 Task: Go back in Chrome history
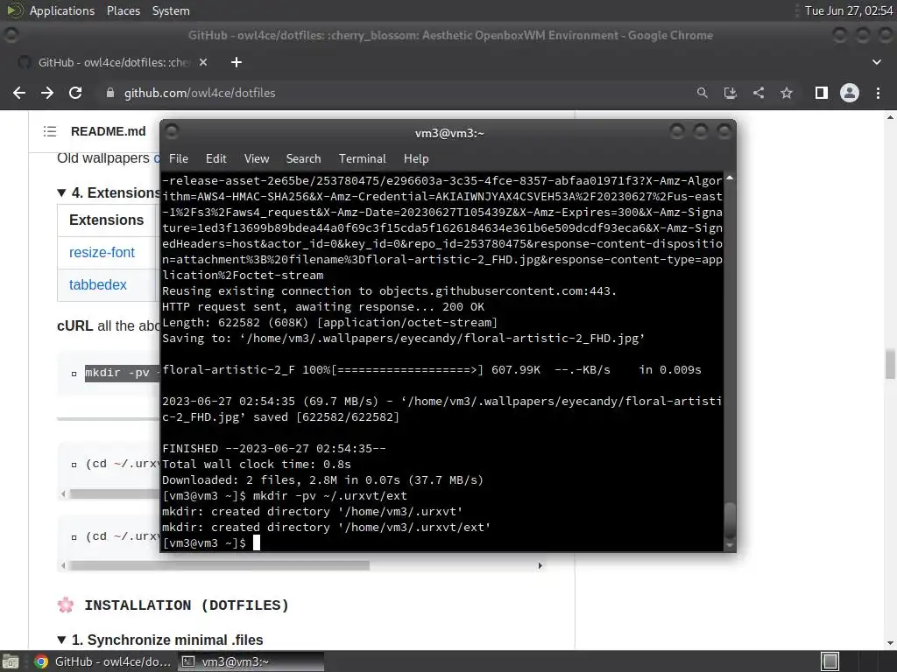click(x=19, y=93)
